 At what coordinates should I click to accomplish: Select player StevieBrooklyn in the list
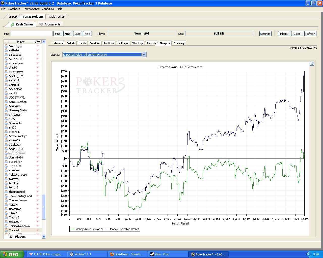click(x=23, y=136)
